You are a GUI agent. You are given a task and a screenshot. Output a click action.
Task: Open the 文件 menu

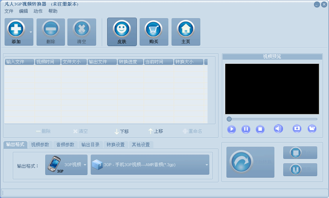[9, 11]
